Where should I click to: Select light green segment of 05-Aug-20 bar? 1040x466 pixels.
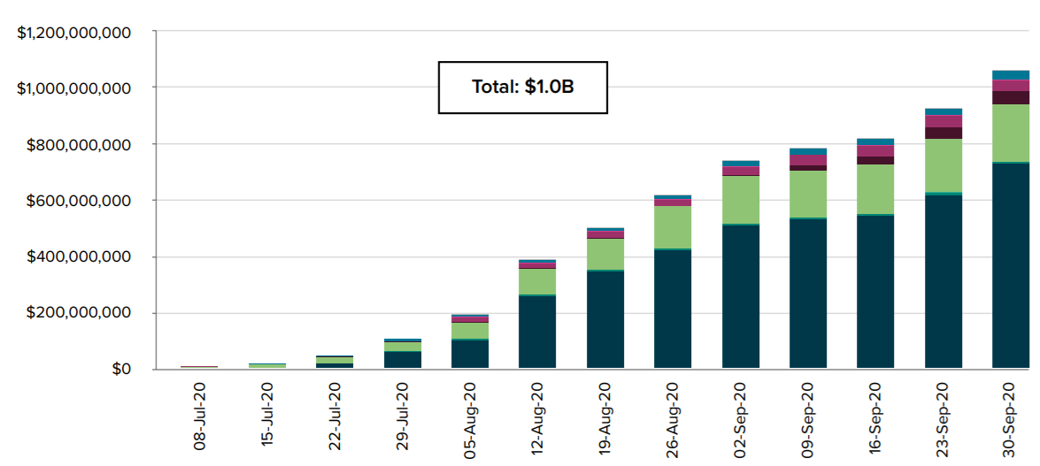tap(470, 331)
